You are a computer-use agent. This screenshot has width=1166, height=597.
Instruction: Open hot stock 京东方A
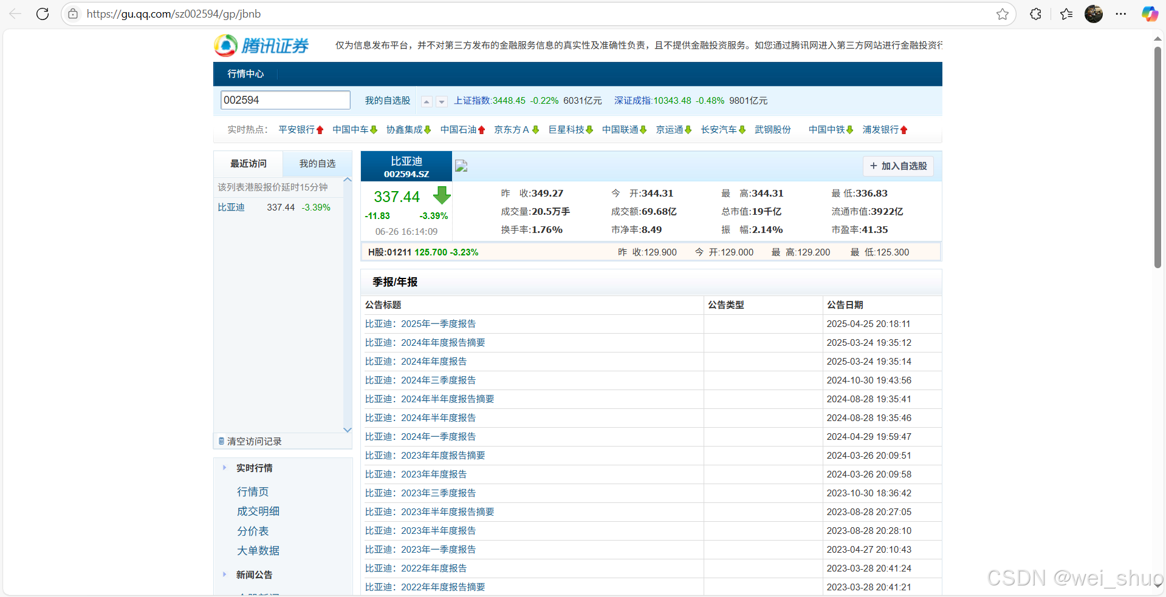click(512, 130)
